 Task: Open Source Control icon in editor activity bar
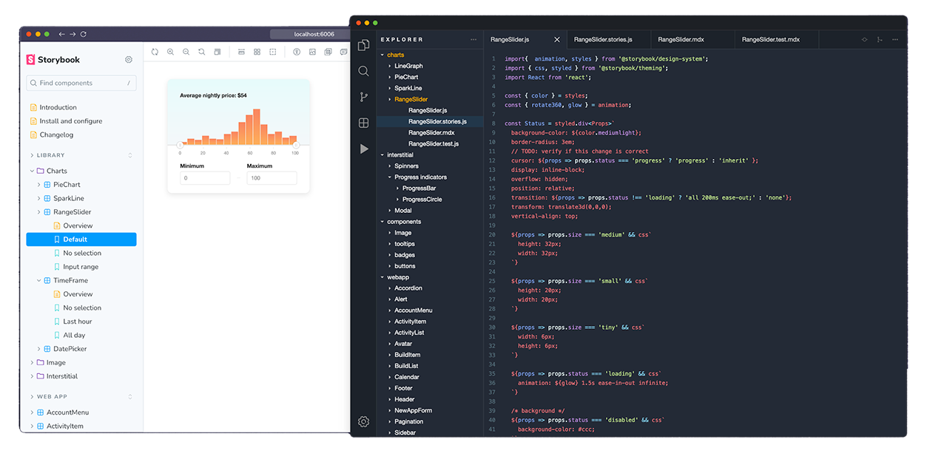pyautogui.click(x=363, y=97)
